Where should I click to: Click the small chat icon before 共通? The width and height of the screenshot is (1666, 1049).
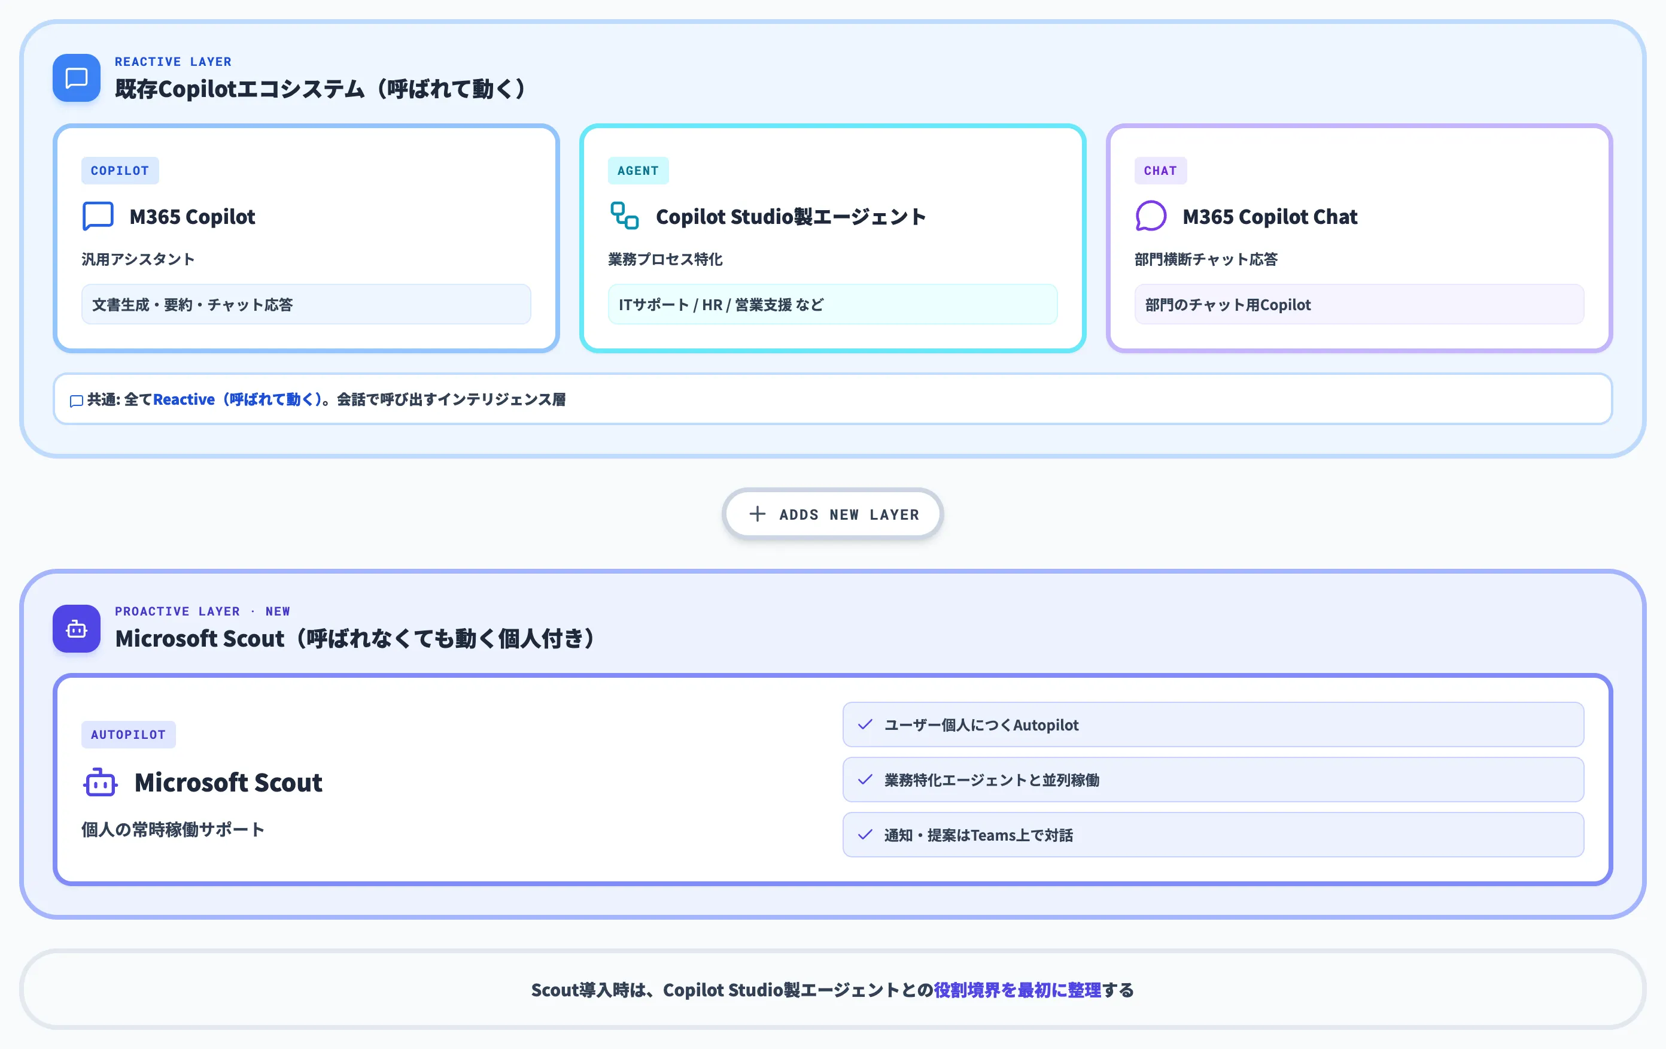76,400
